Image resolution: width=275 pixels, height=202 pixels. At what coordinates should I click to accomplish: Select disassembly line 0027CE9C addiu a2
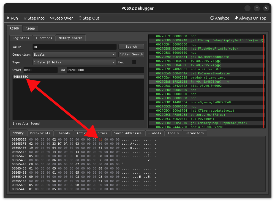pos(207,69)
